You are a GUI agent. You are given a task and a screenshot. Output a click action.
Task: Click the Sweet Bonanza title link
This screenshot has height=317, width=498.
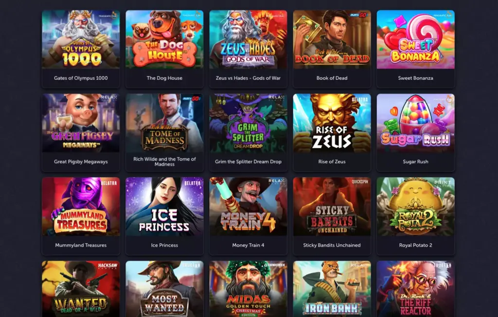click(x=415, y=78)
